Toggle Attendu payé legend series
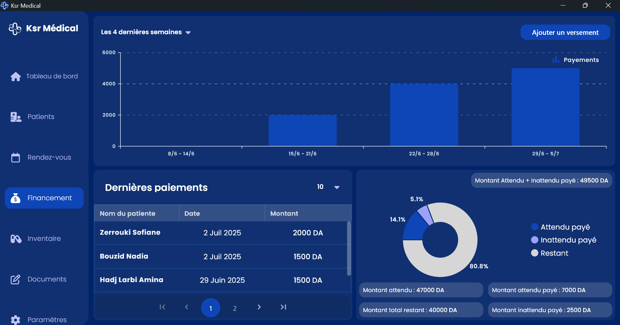The image size is (620, 325). click(565, 227)
